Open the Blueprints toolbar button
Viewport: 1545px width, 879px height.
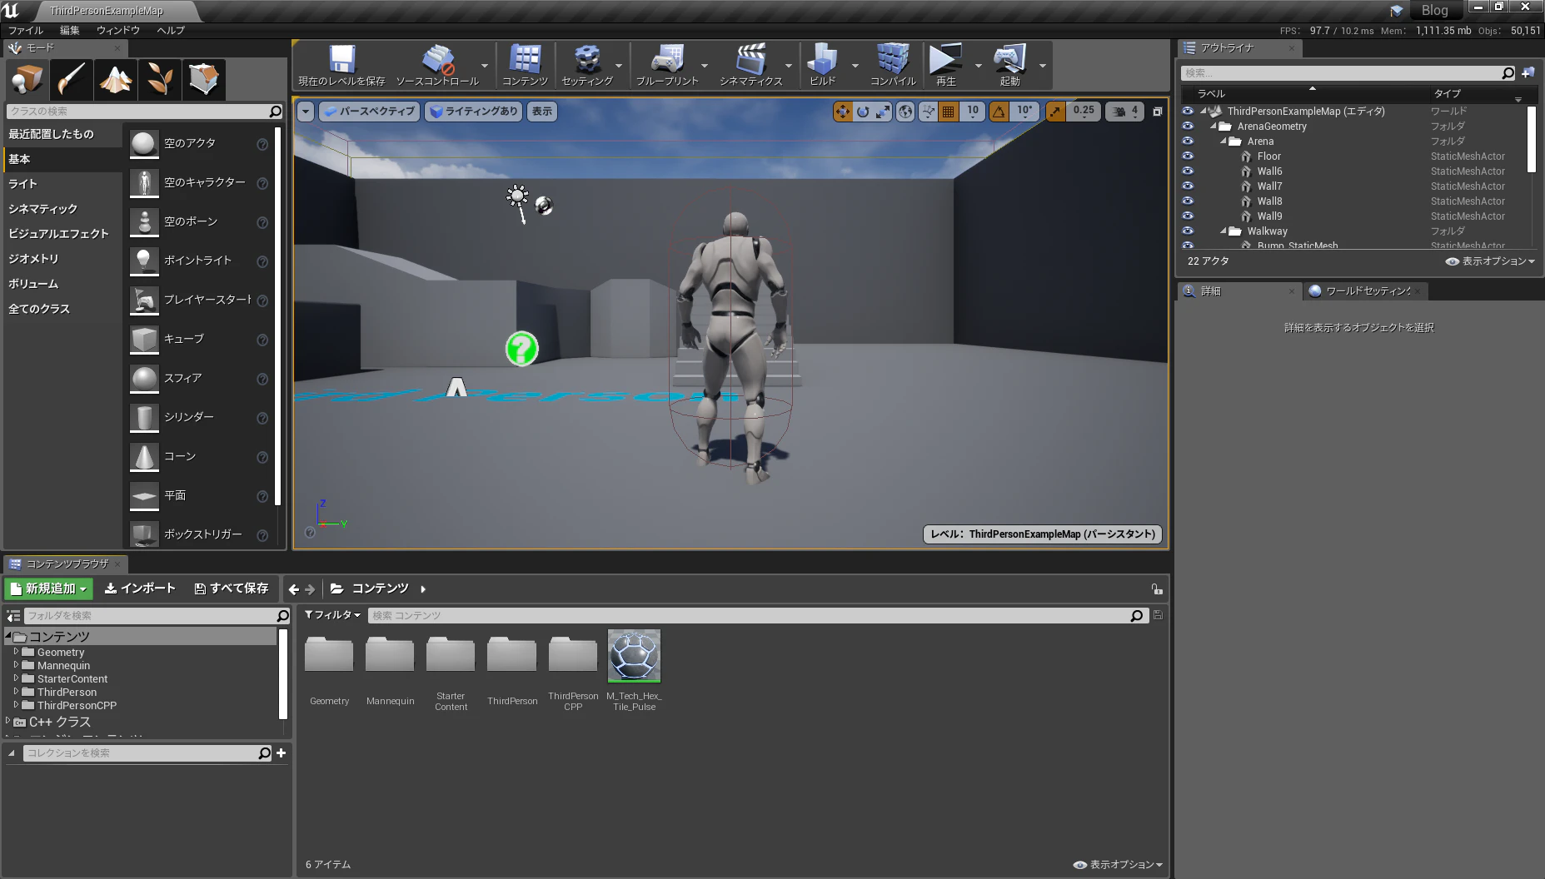667,65
